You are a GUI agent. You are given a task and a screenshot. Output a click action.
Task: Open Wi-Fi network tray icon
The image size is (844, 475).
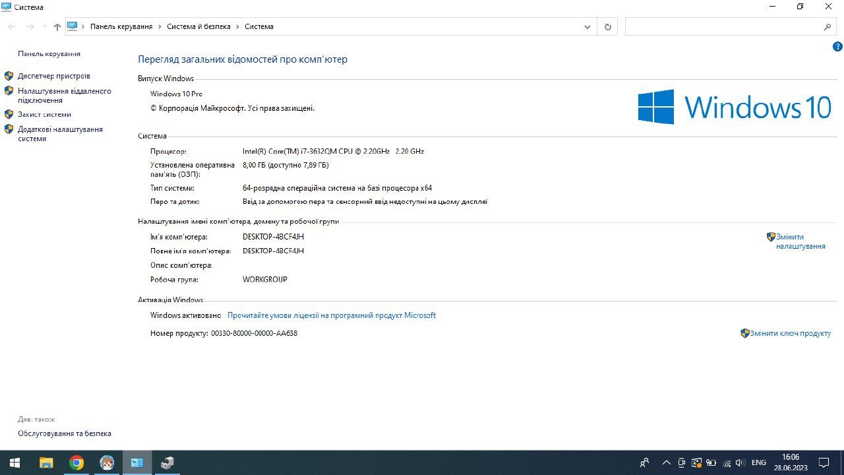click(x=727, y=462)
